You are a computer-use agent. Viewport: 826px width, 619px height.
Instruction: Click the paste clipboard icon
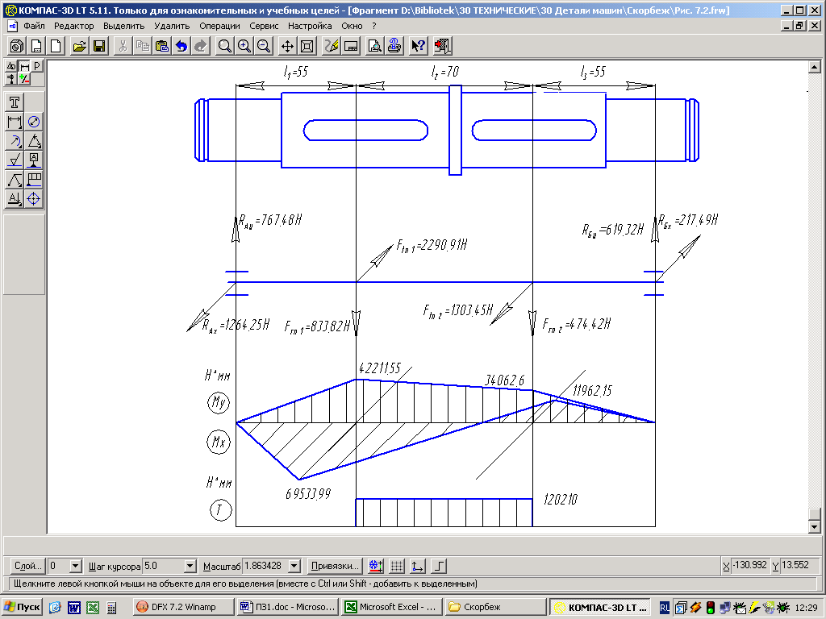coord(161,46)
